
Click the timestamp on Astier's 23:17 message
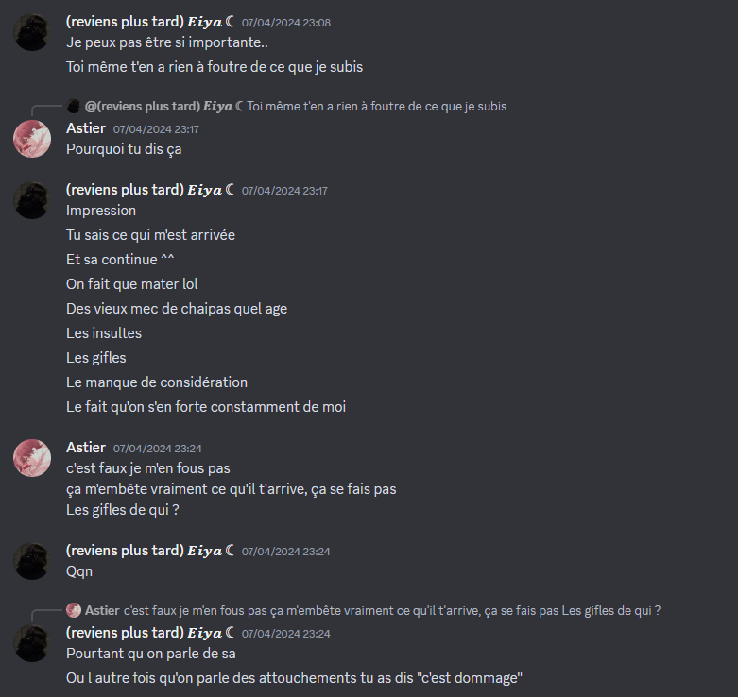(156, 129)
